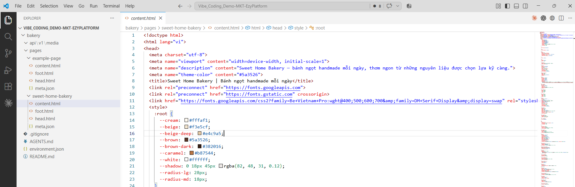
Task: Open editor More Actions ellipsis
Action: click(x=570, y=18)
